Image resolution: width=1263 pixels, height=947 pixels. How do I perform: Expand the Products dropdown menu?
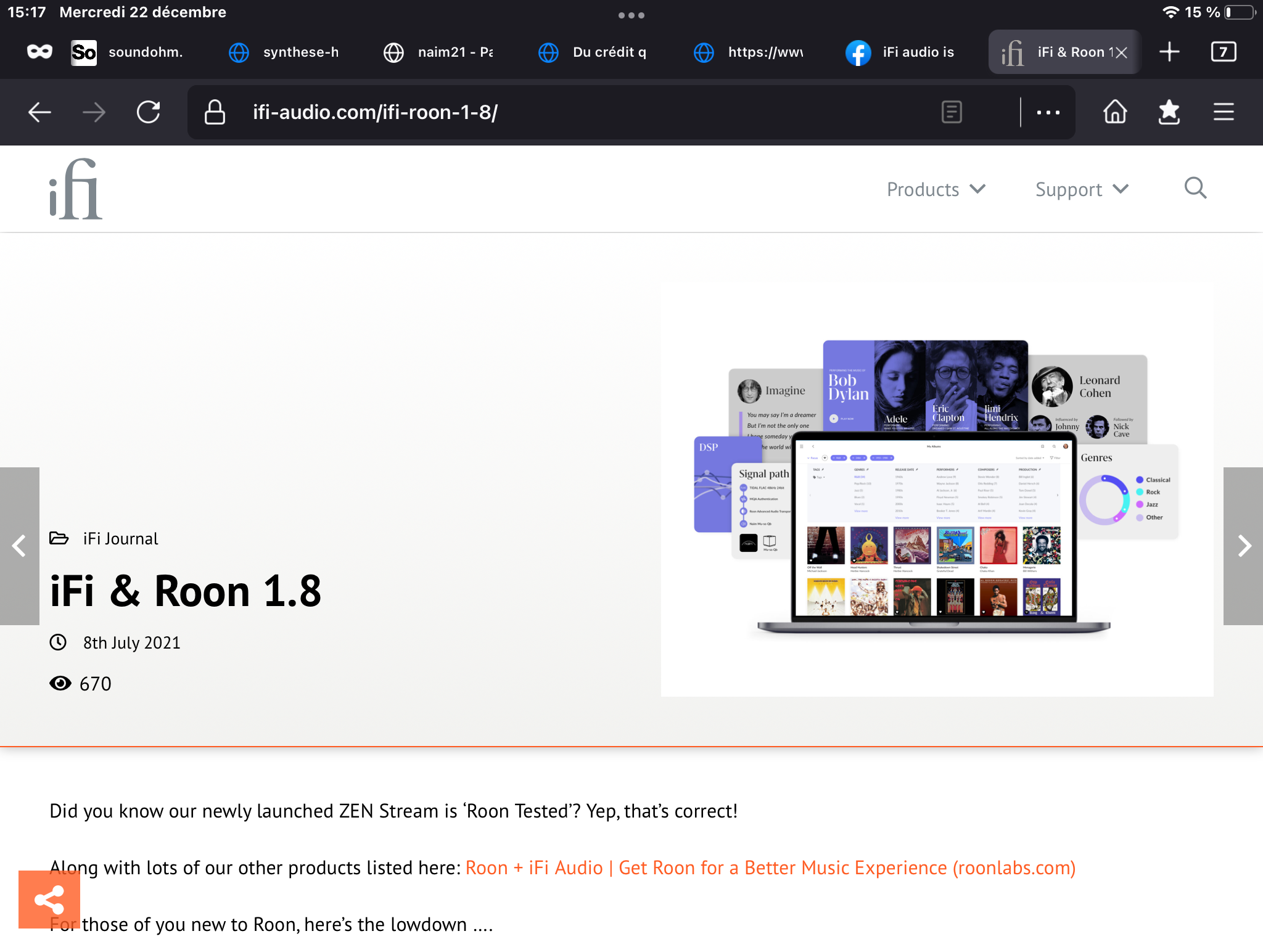936,189
